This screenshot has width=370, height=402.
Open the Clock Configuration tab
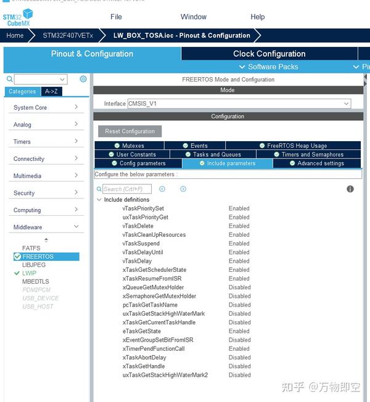point(269,54)
